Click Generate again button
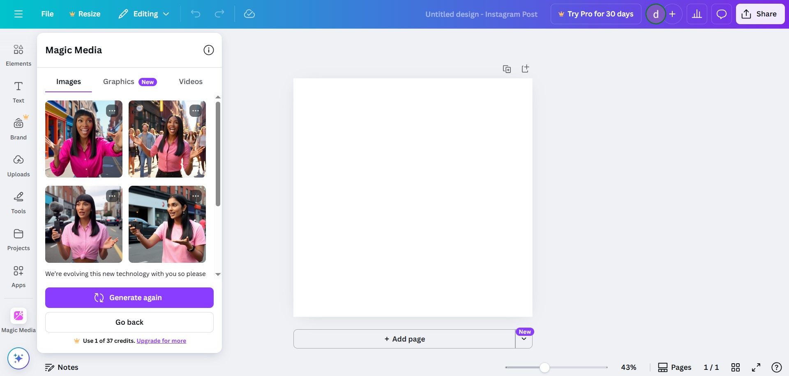 (129, 298)
